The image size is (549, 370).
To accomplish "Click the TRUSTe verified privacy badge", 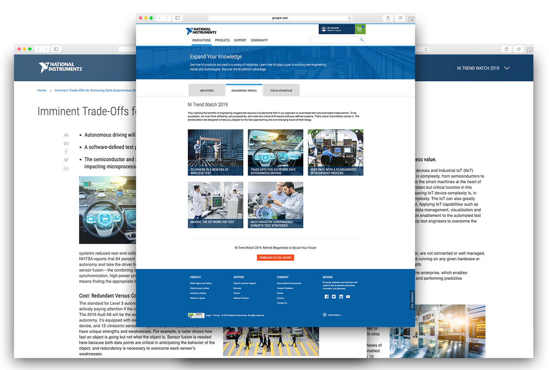I will [x=196, y=316].
